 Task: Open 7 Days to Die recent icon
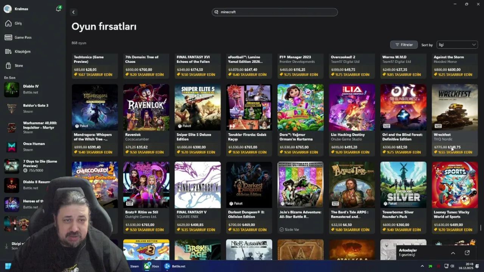tap(11, 166)
